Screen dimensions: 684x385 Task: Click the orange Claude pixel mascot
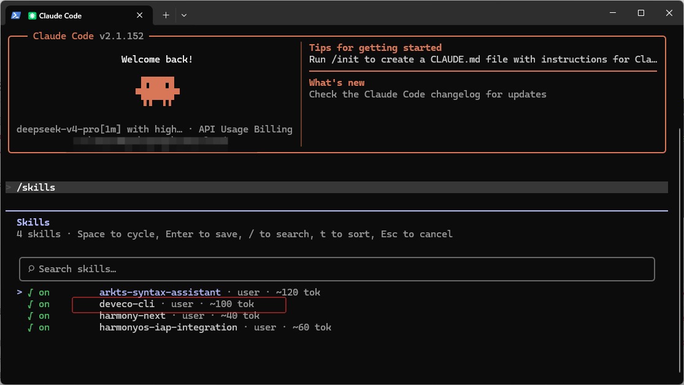pos(158,91)
